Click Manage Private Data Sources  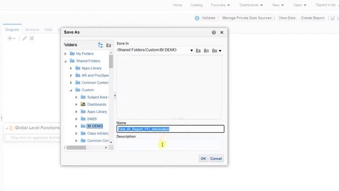247,18
